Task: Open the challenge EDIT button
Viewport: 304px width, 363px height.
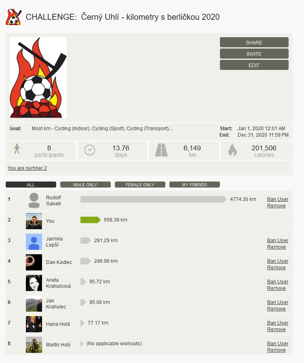Action: pyautogui.click(x=254, y=65)
